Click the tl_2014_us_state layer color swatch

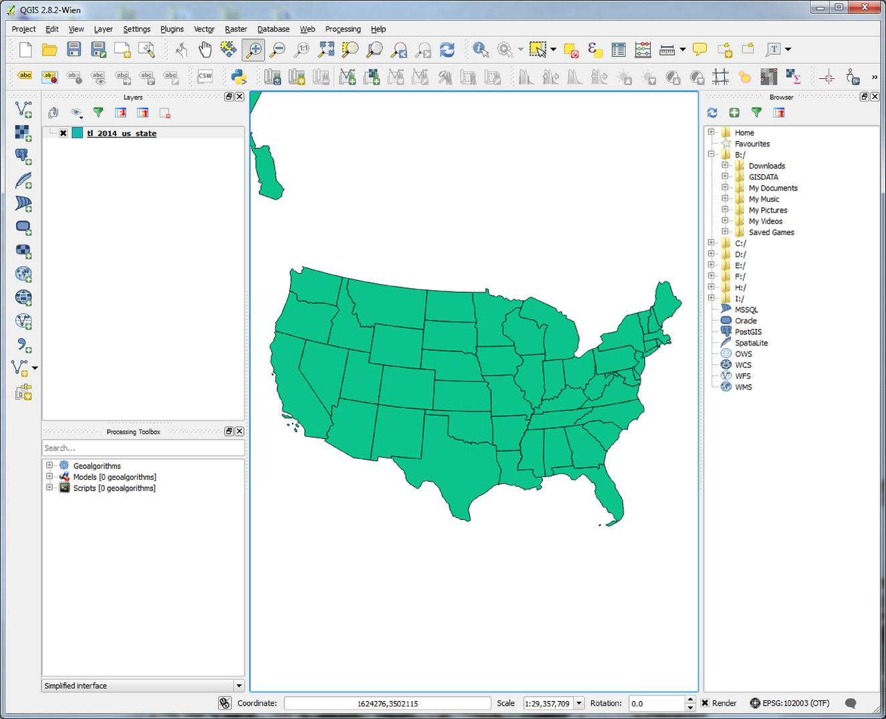click(78, 133)
